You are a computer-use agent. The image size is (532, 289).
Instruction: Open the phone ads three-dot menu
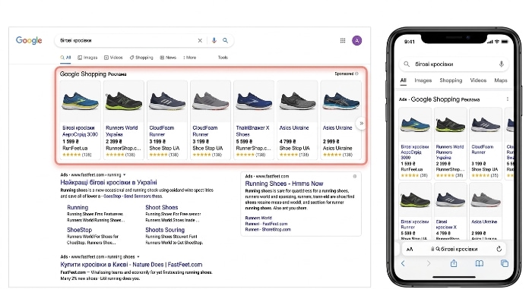tap(507, 99)
